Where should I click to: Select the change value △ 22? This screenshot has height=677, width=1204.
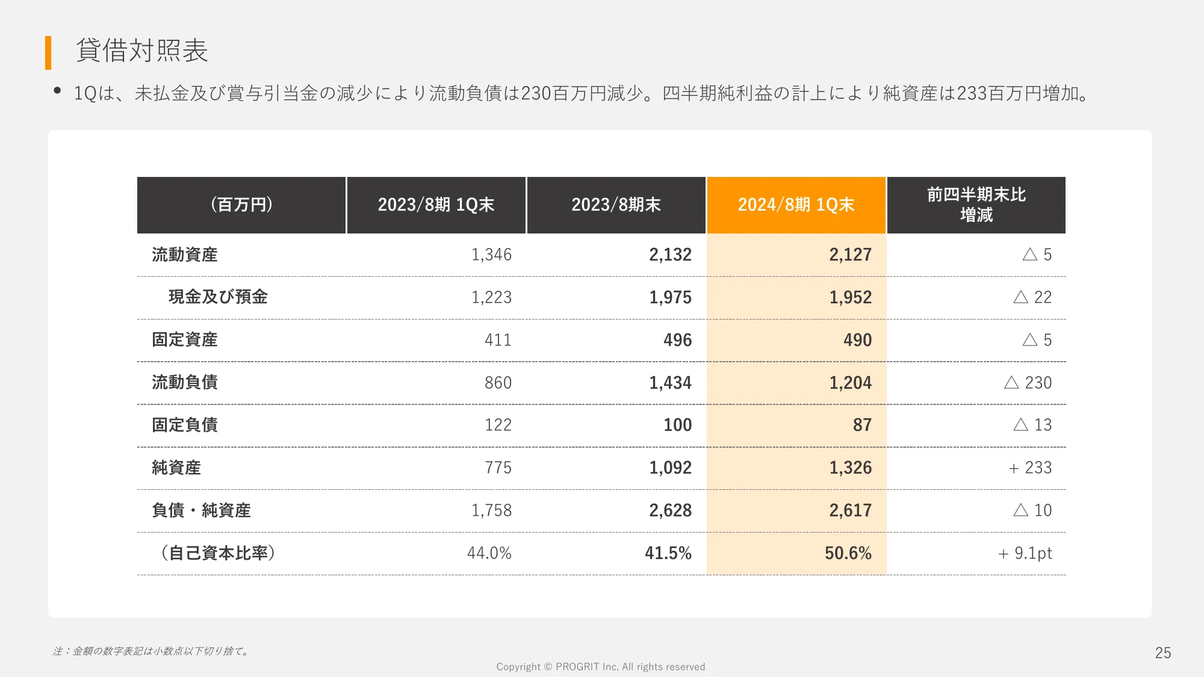tap(1032, 297)
